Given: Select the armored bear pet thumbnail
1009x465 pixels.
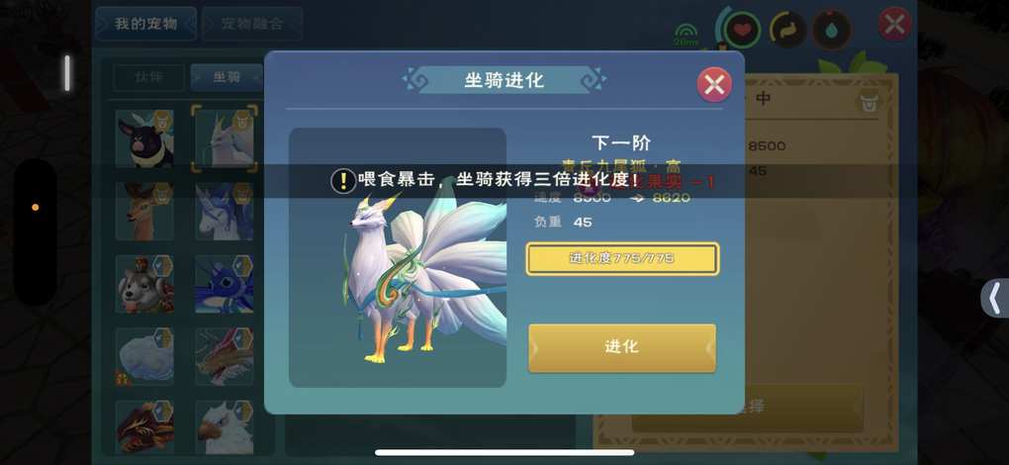Looking at the screenshot, I should tap(144, 284).
